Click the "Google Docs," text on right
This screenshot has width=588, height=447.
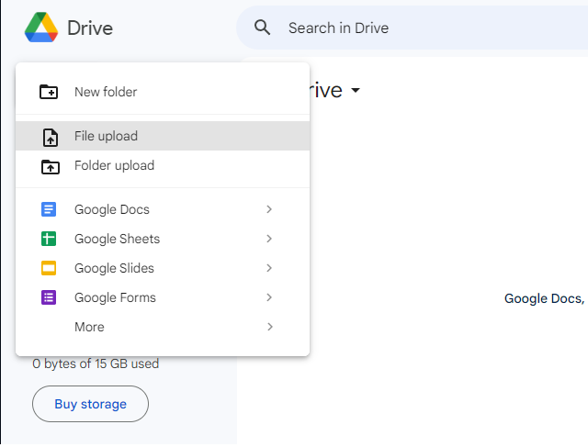pos(544,298)
